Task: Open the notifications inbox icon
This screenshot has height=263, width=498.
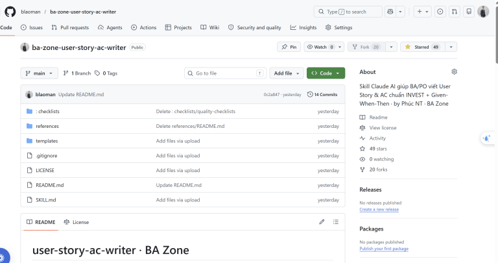Action: pos(469,12)
